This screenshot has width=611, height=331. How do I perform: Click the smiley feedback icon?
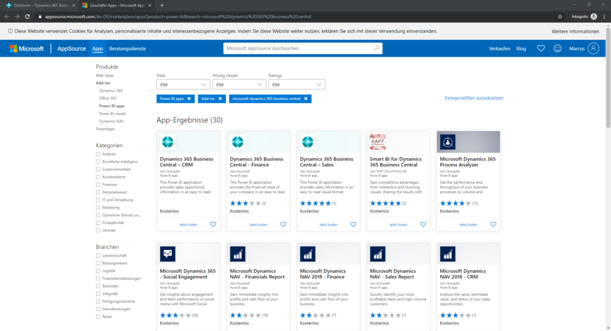(x=557, y=48)
